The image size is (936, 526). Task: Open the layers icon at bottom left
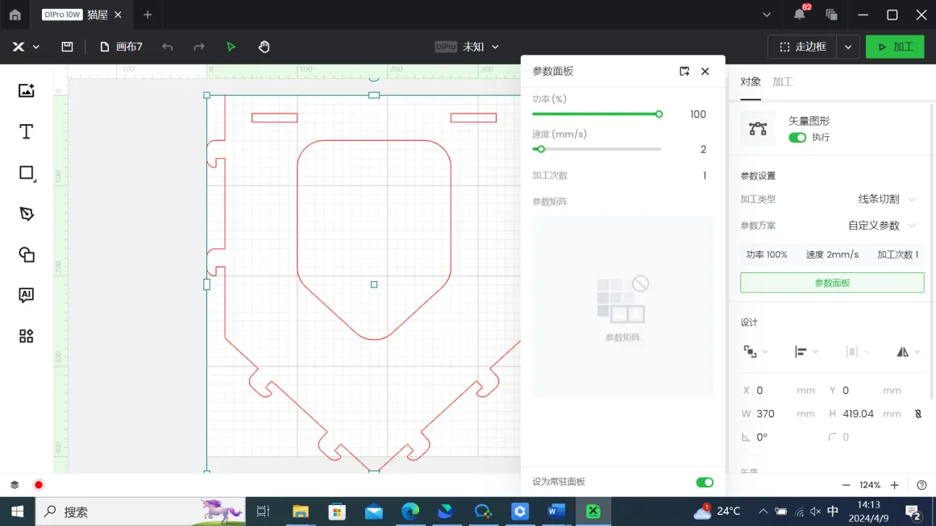click(15, 485)
